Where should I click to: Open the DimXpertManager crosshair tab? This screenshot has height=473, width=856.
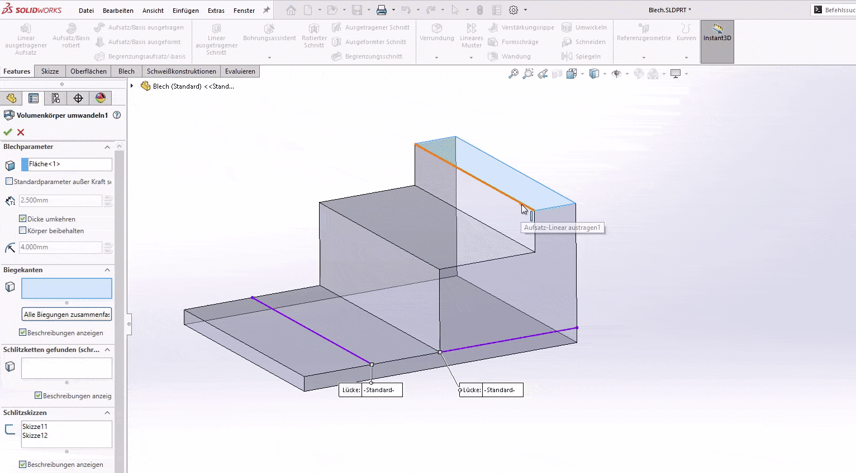tap(78, 98)
